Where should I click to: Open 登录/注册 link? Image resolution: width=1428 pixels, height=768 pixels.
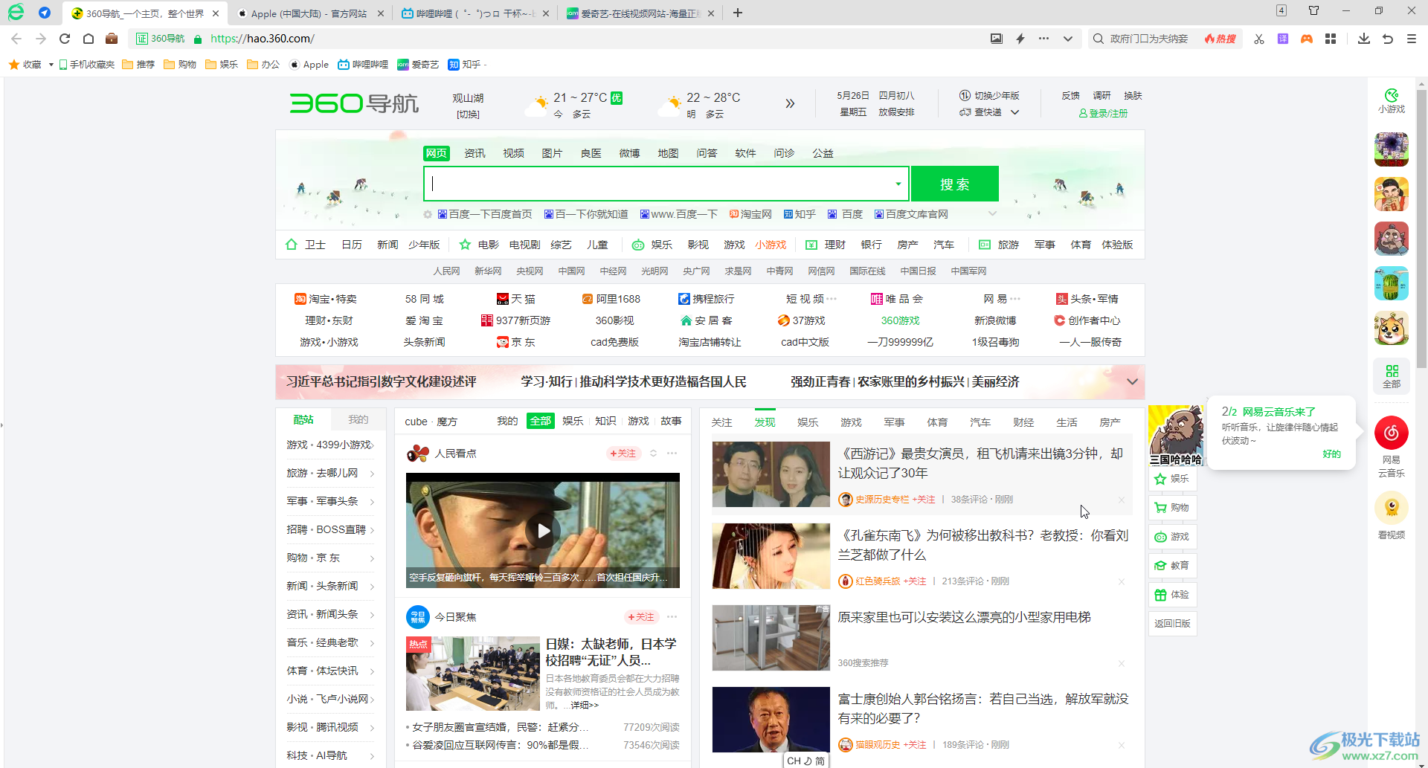click(x=1104, y=113)
